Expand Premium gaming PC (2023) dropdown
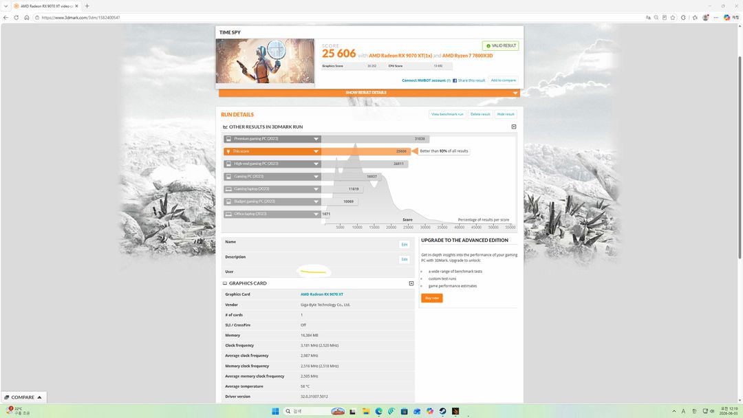Screen dimensions: 743x418 (316, 139)
